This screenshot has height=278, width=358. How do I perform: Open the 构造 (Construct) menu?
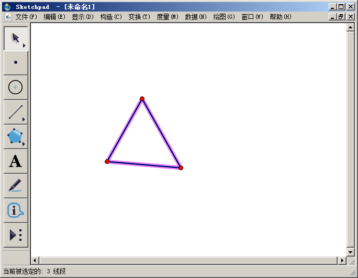111,17
